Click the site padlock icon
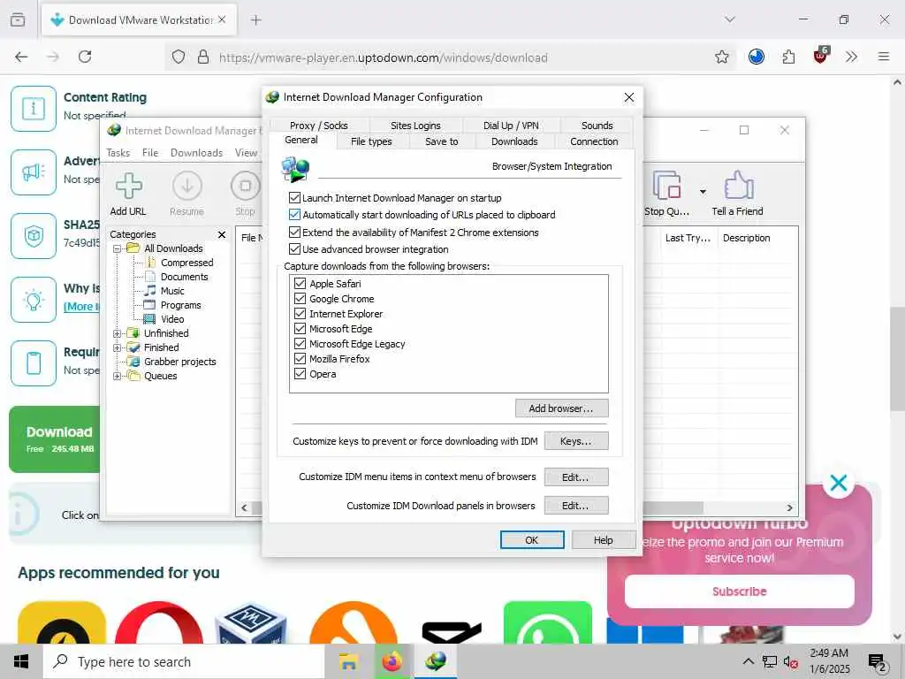 coord(203,57)
